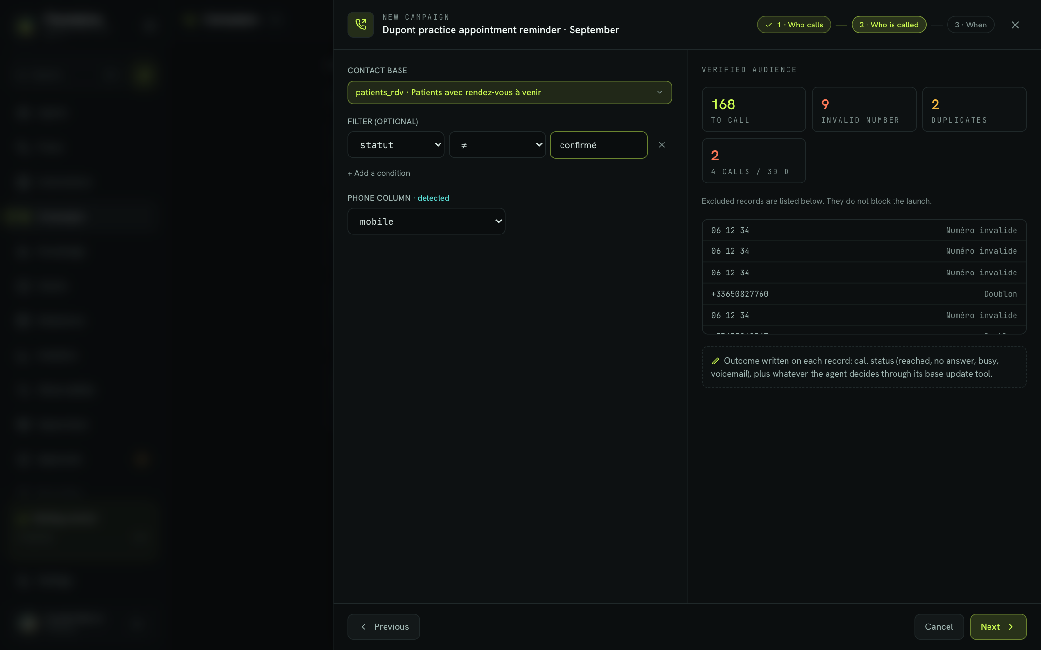The width and height of the screenshot is (1041, 650).
Task: Click the 168 To Call card
Action: (754, 110)
